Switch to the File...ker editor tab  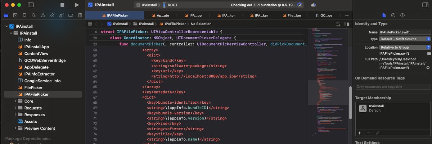click(291, 15)
